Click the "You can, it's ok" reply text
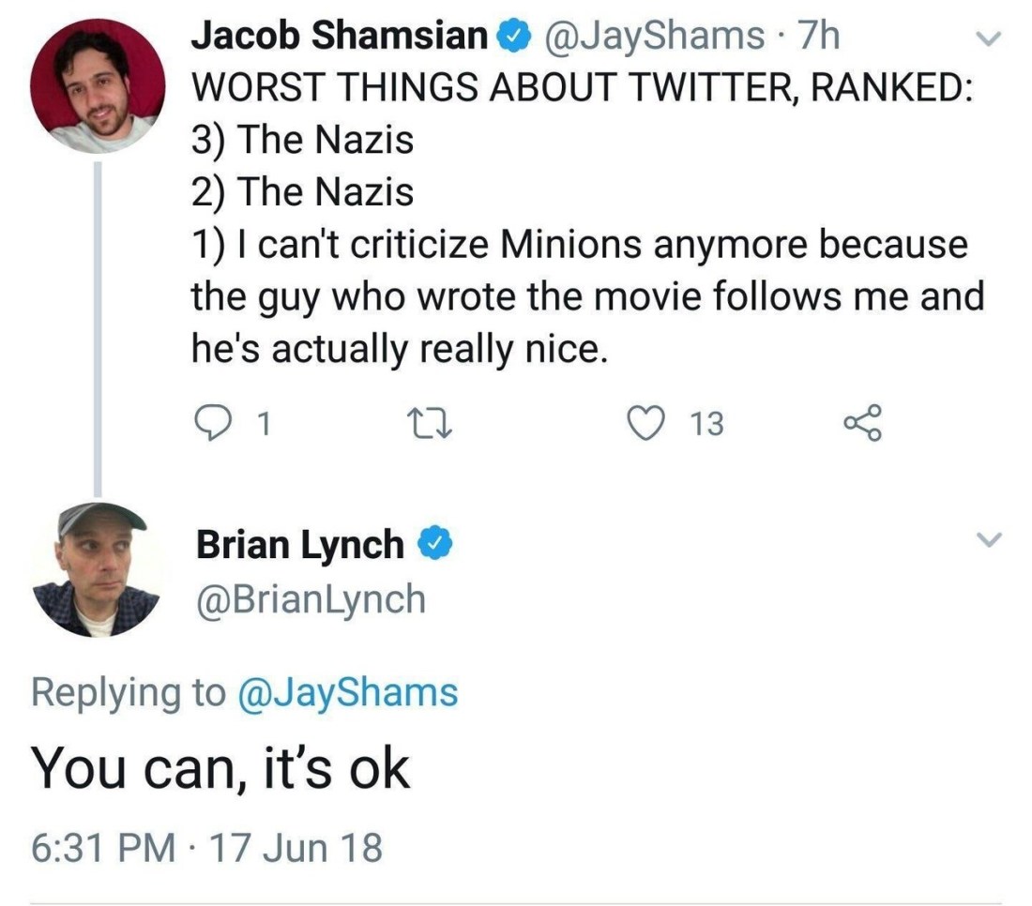 click(x=221, y=769)
